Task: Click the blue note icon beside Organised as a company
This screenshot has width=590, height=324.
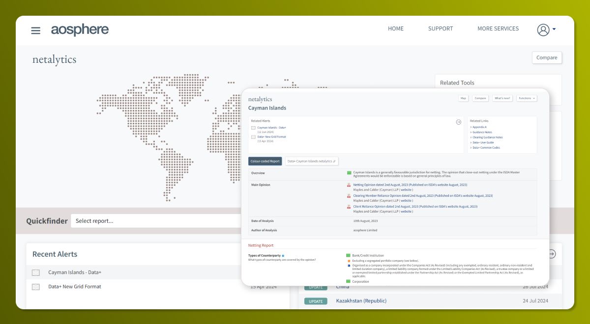Action: point(349,266)
